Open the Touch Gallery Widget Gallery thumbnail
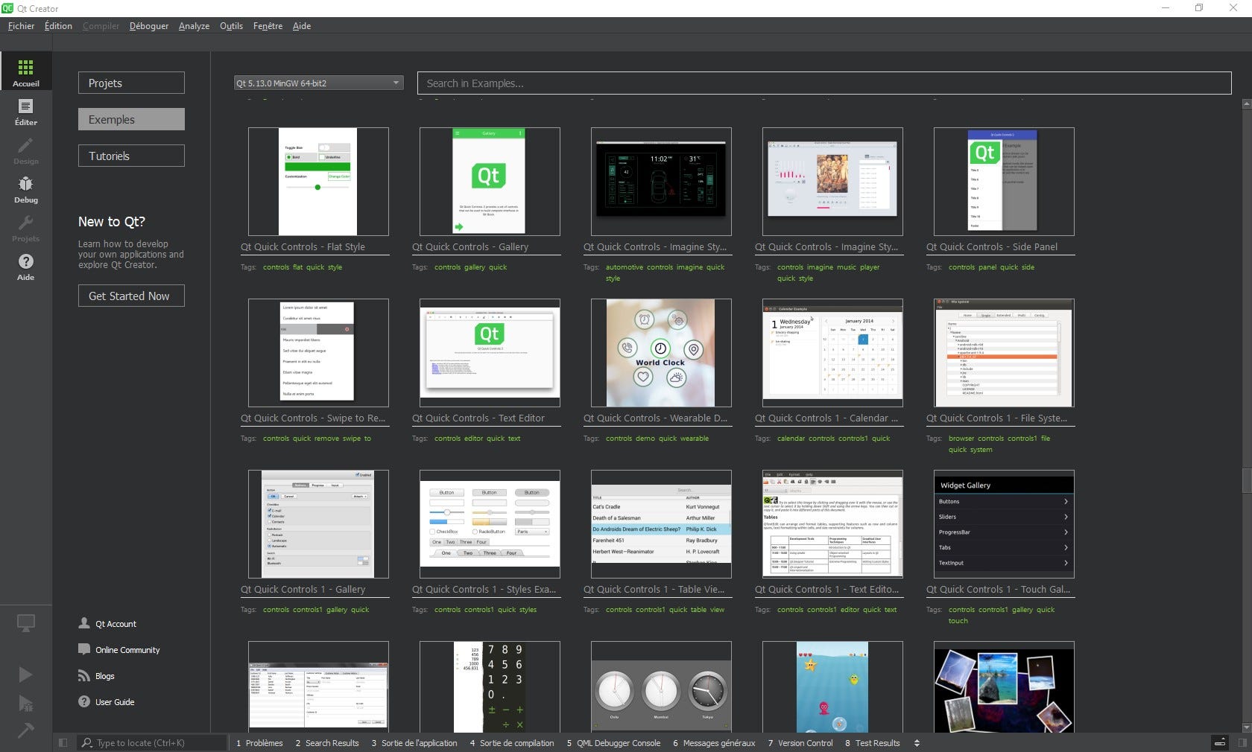 click(x=1004, y=524)
